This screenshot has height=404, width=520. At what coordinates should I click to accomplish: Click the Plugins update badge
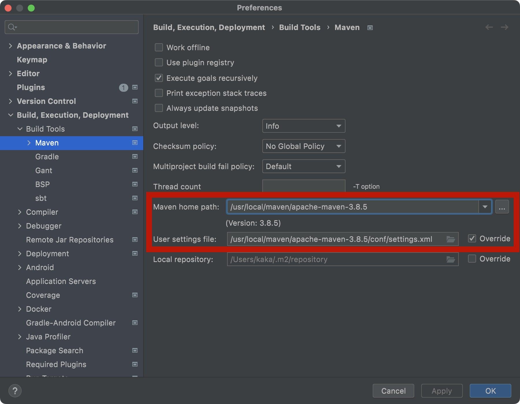pyautogui.click(x=123, y=87)
